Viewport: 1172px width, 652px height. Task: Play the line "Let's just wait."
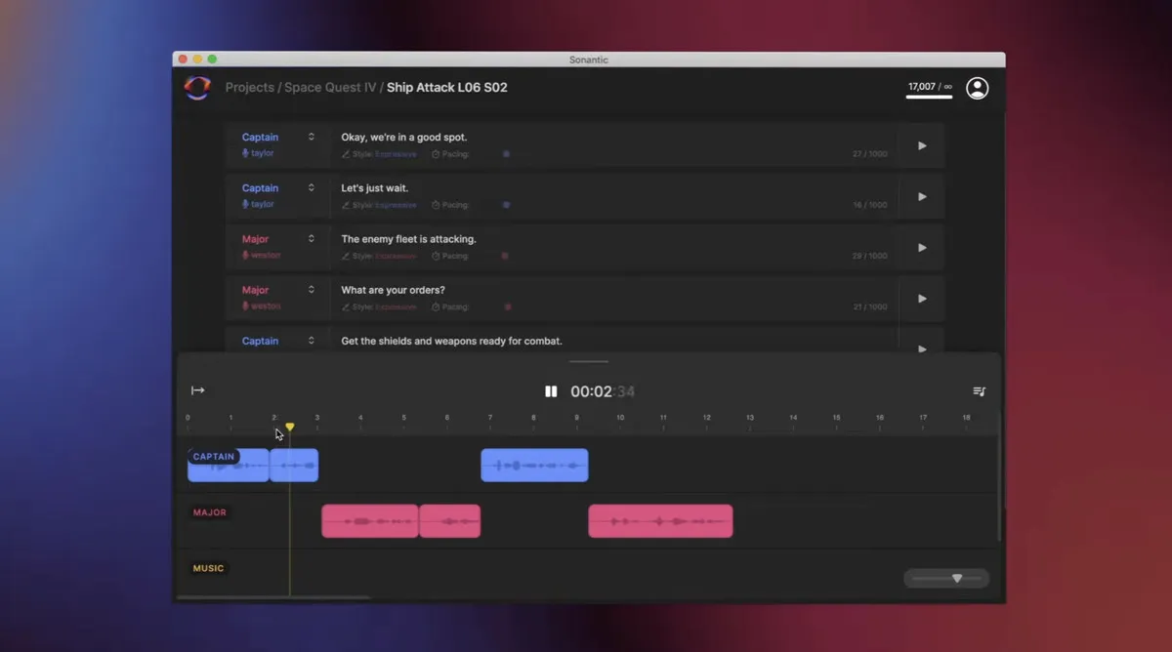pos(922,196)
